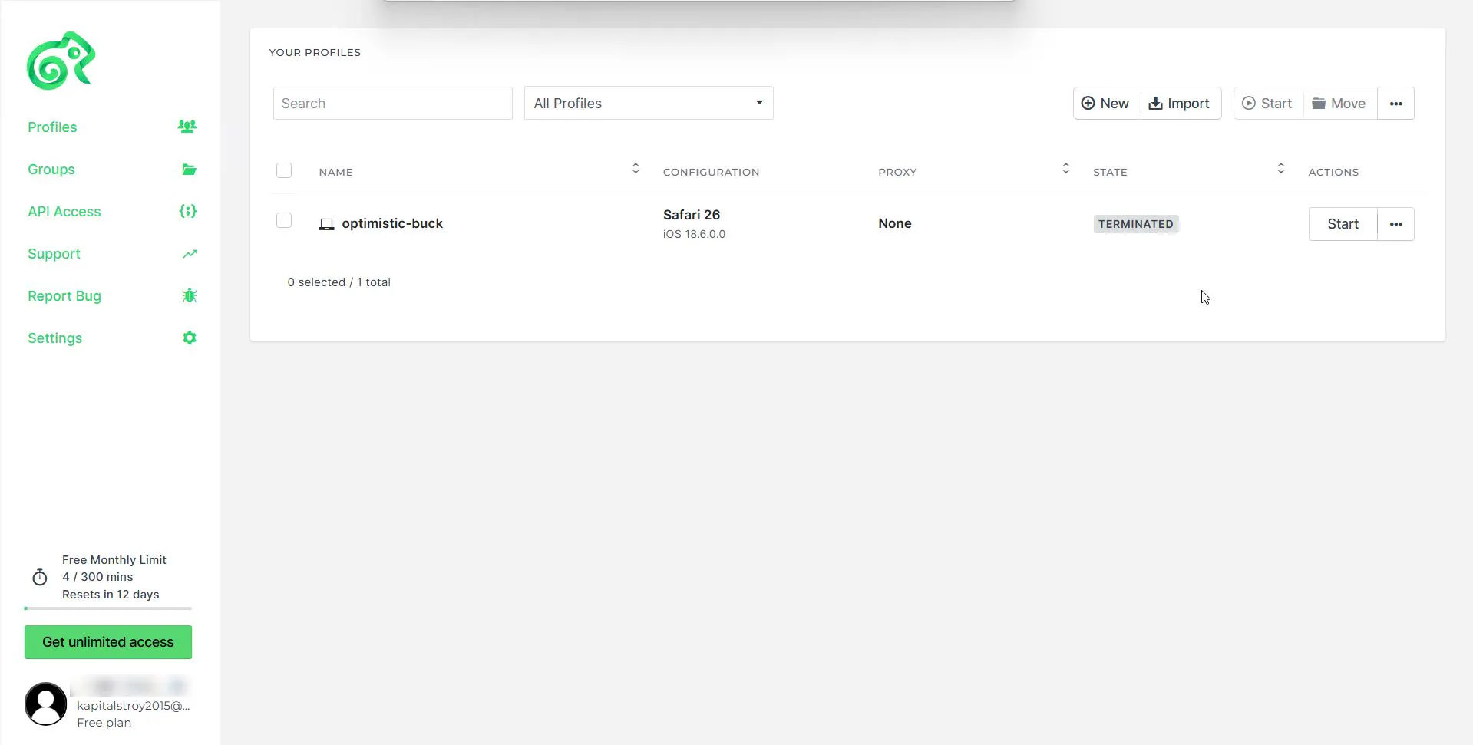This screenshot has width=1473, height=745.
Task: Click the Move button in toolbar
Action: pos(1339,104)
